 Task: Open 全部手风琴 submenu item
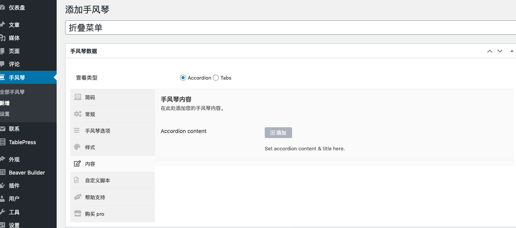tap(12, 92)
